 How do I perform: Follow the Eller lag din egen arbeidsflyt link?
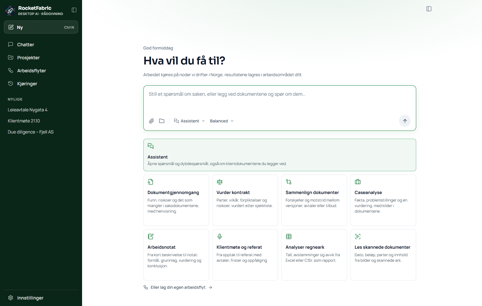coord(178,287)
